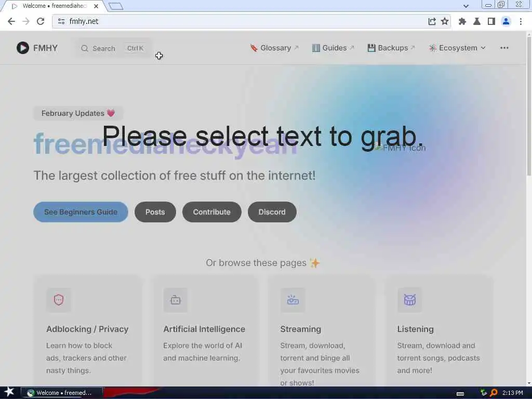Open the Chrome three-dot menu
The image size is (532, 399).
coord(521,21)
